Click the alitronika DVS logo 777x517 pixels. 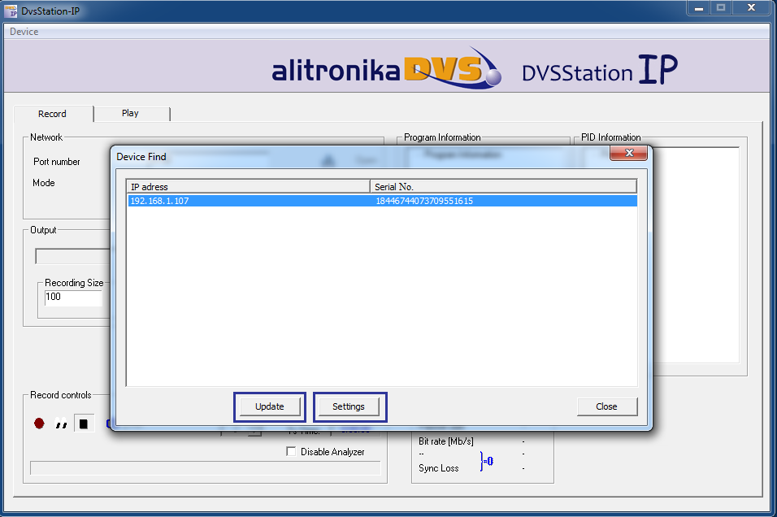[387, 68]
